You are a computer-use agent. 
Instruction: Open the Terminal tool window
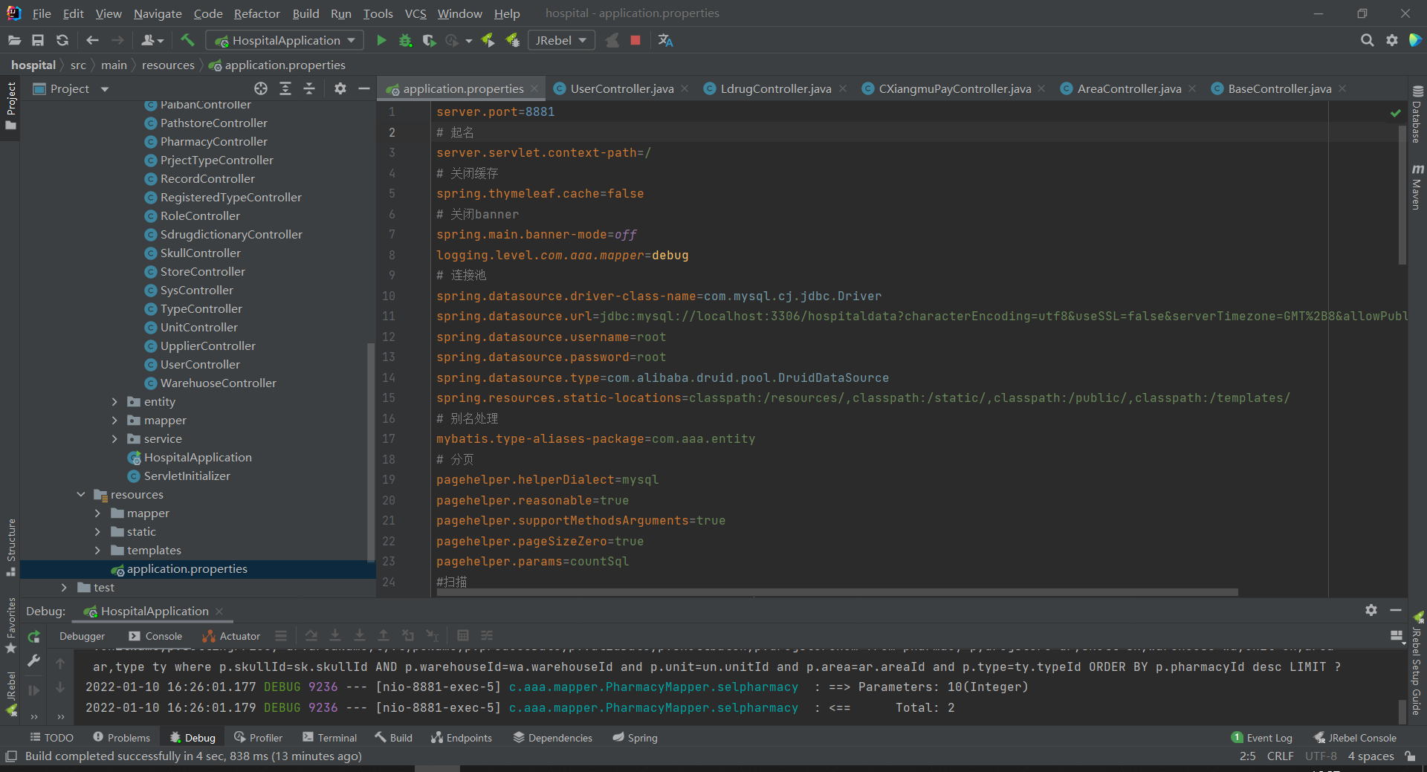[x=329, y=738]
